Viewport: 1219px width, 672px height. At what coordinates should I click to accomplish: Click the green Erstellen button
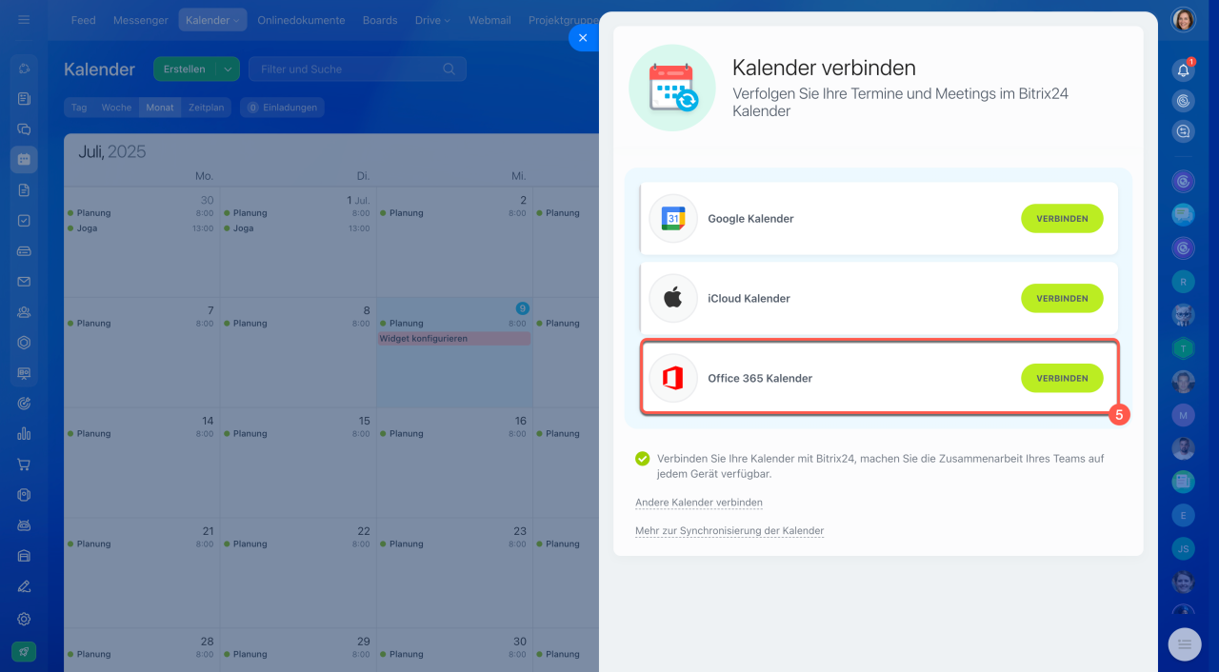[x=185, y=69]
